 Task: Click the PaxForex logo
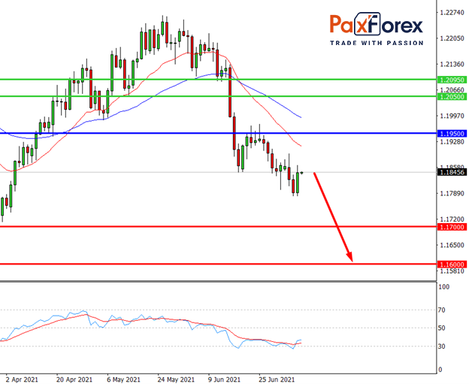[x=377, y=24]
